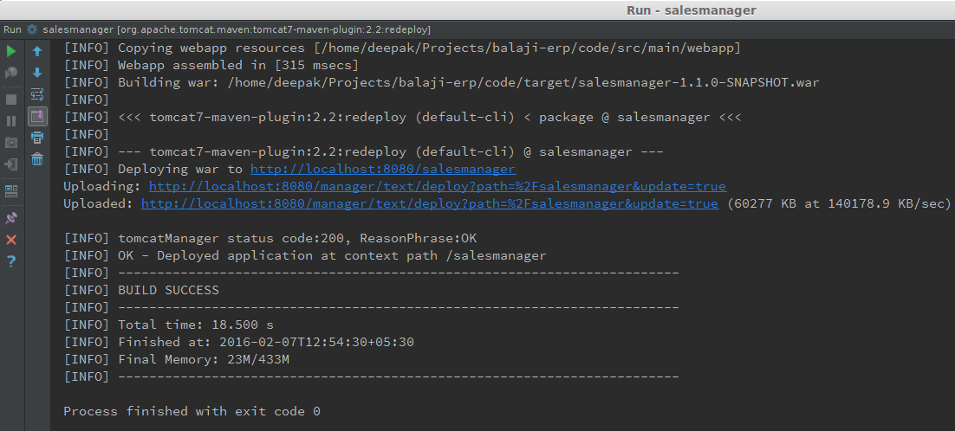955x431 pixels.
Task: Click the Print output printer icon
Action: (37, 138)
